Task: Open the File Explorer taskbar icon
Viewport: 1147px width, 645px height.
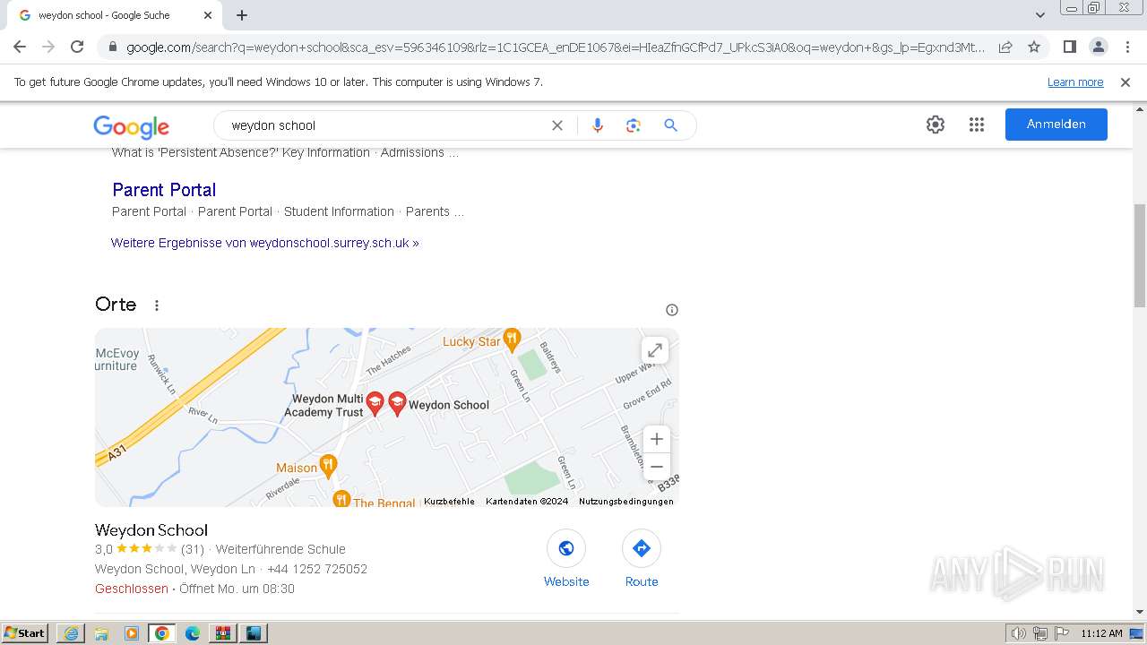Action: tap(101, 633)
